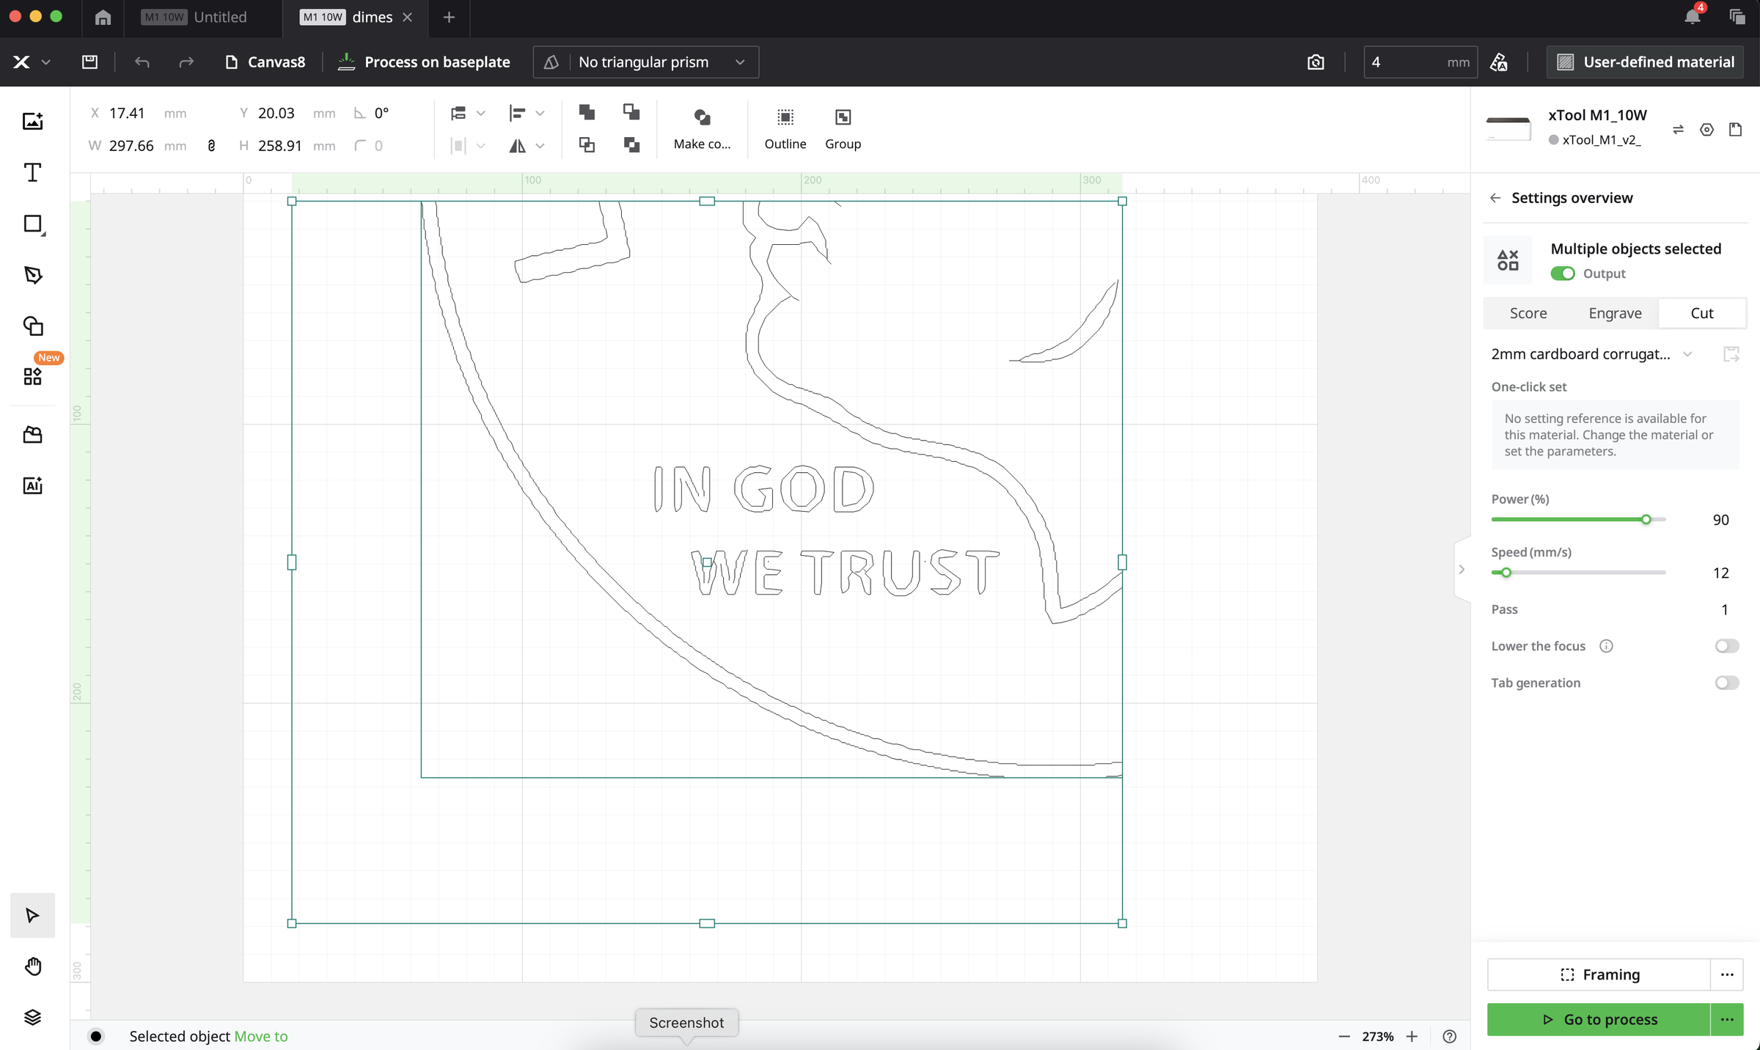Screen dimensions: 1760x1050
Task: Open device settings gear icon
Action: pyautogui.click(x=1706, y=129)
